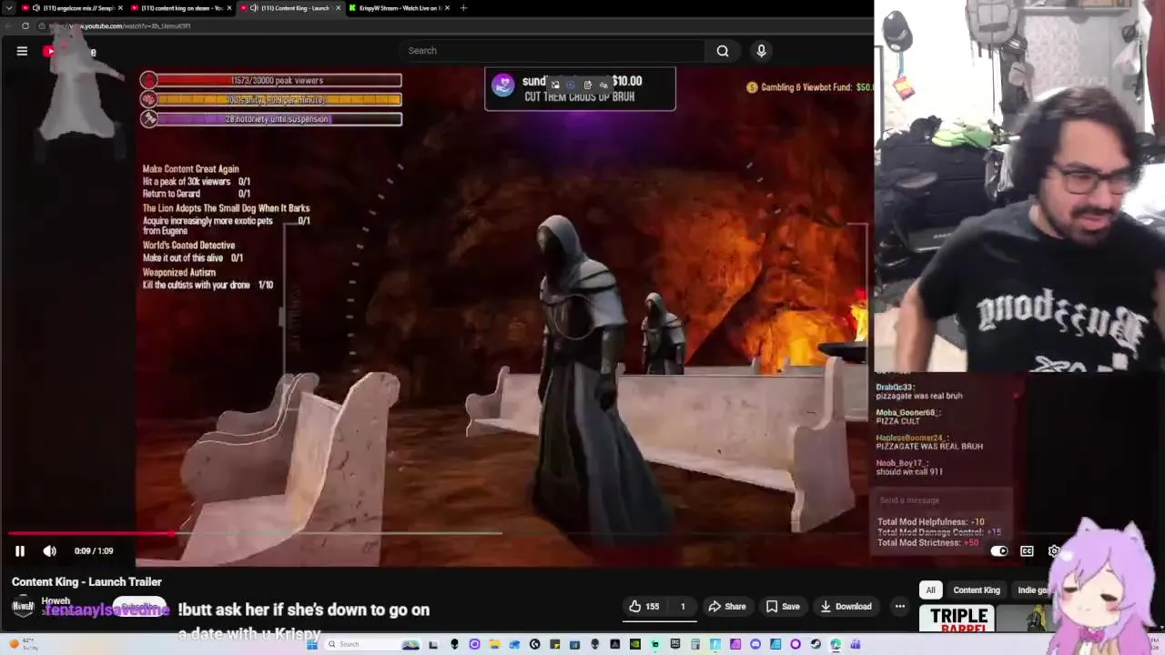1165x655 pixels.
Task: Close the 'content king on steam' tab
Action: pos(229,8)
